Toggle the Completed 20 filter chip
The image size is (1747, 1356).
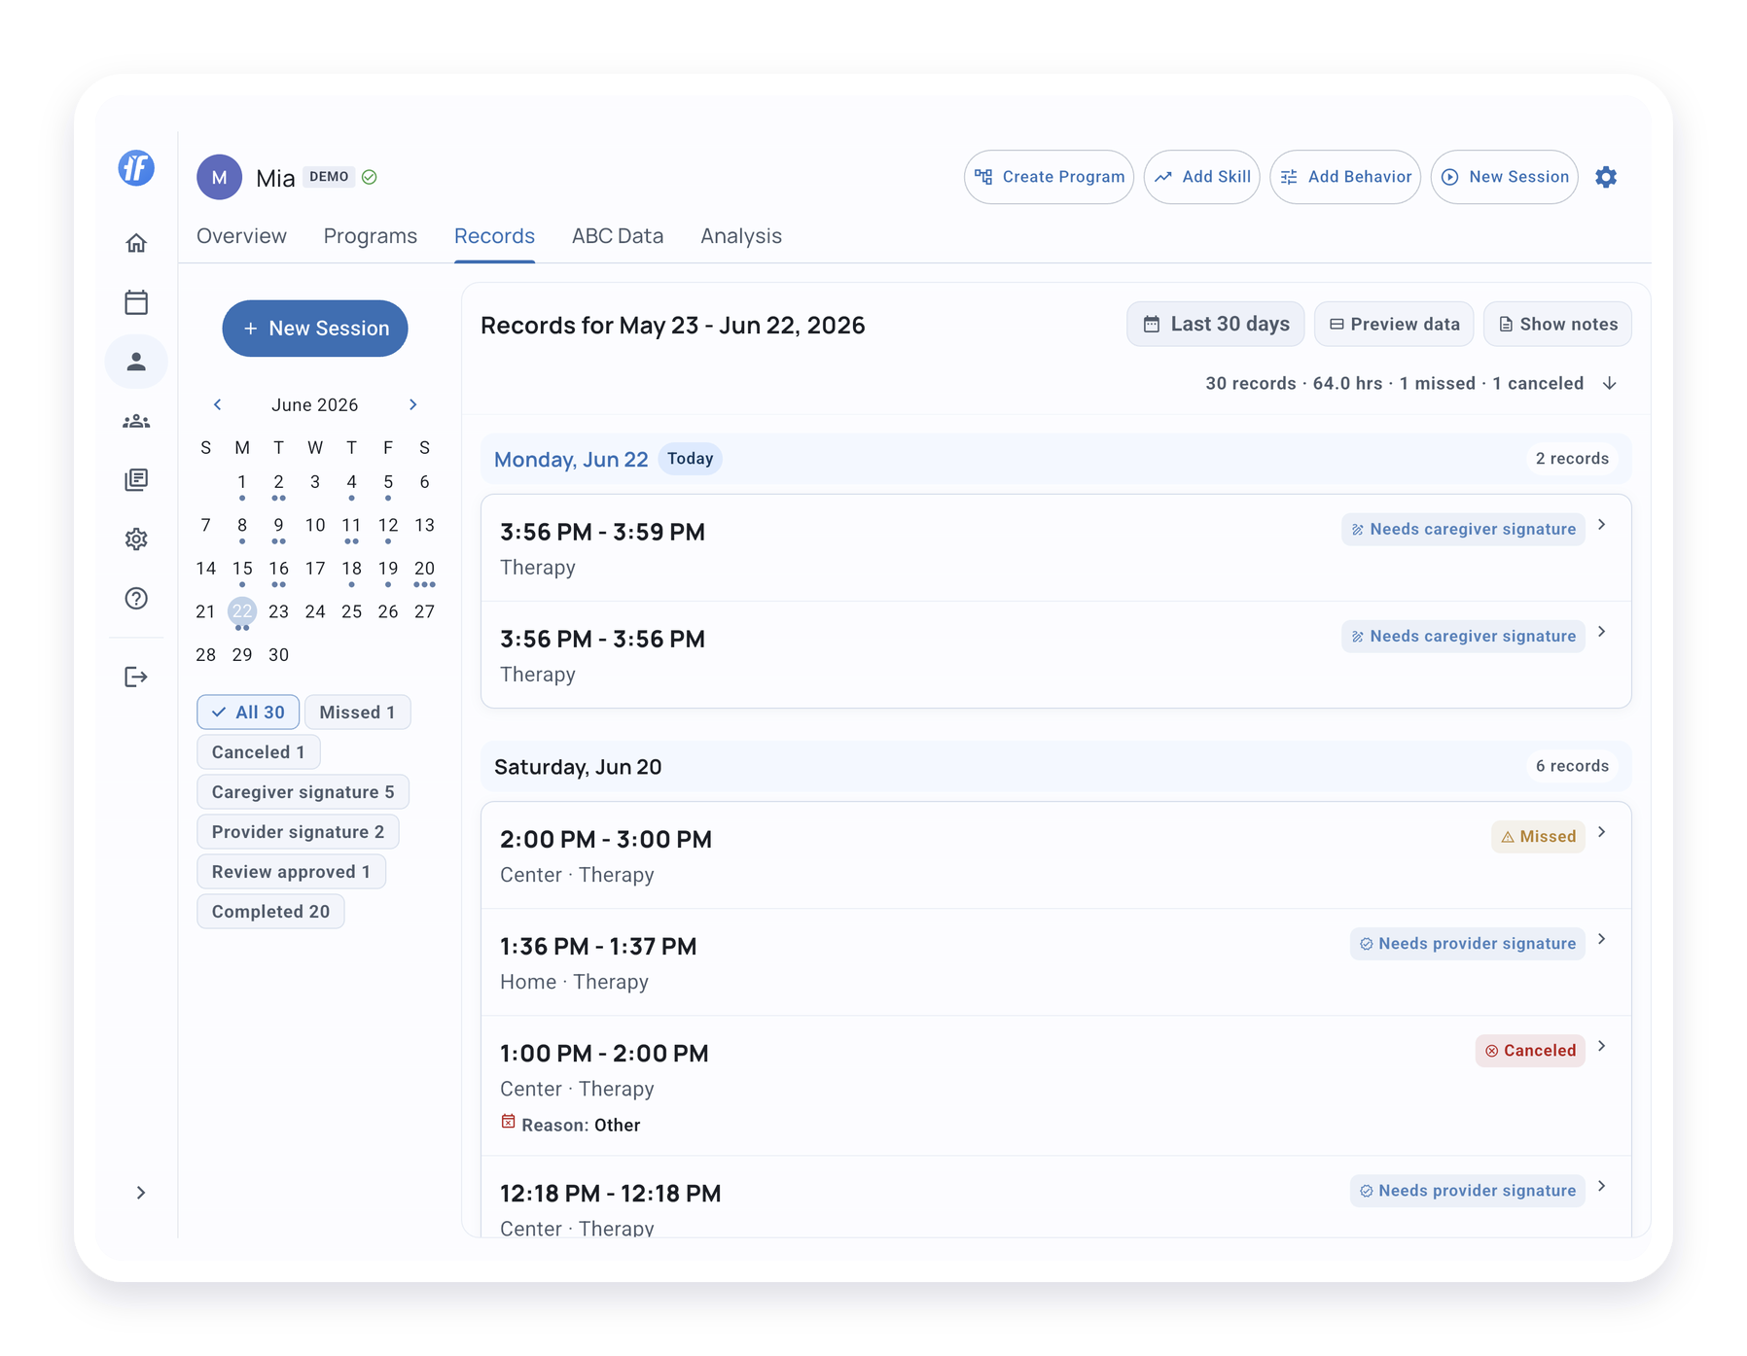click(x=270, y=912)
